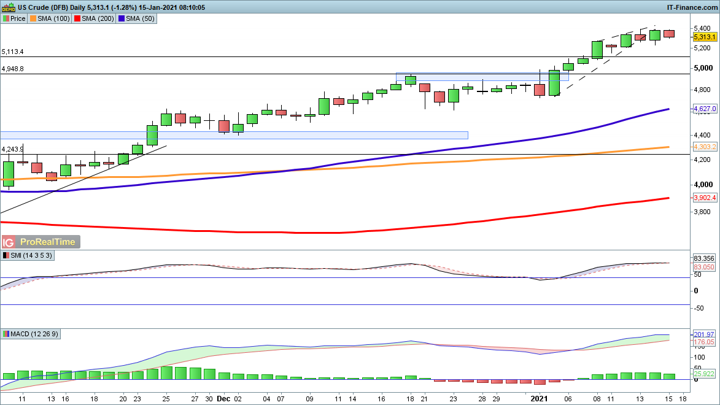This screenshot has height=405, width=720.
Task: Click the IG logo in the ProRealTime watermark
Action: (9, 242)
